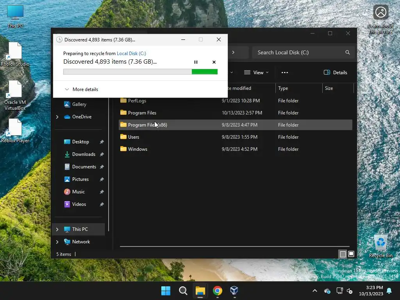Open Google Chrome from taskbar
This screenshot has height=300, width=400.
point(217,291)
